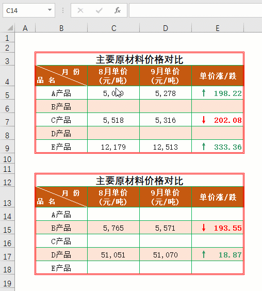Viewport: 262px width, 291px height.
Task: Expand the Name Box dropdown arrow
Action: [50, 10]
